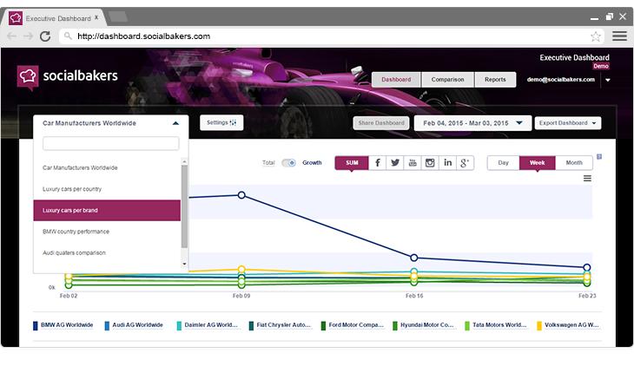Viewport: 634px width, 366px height.
Task: Choose Car Manufacturers Worldwide list entry
Action: [107, 167]
